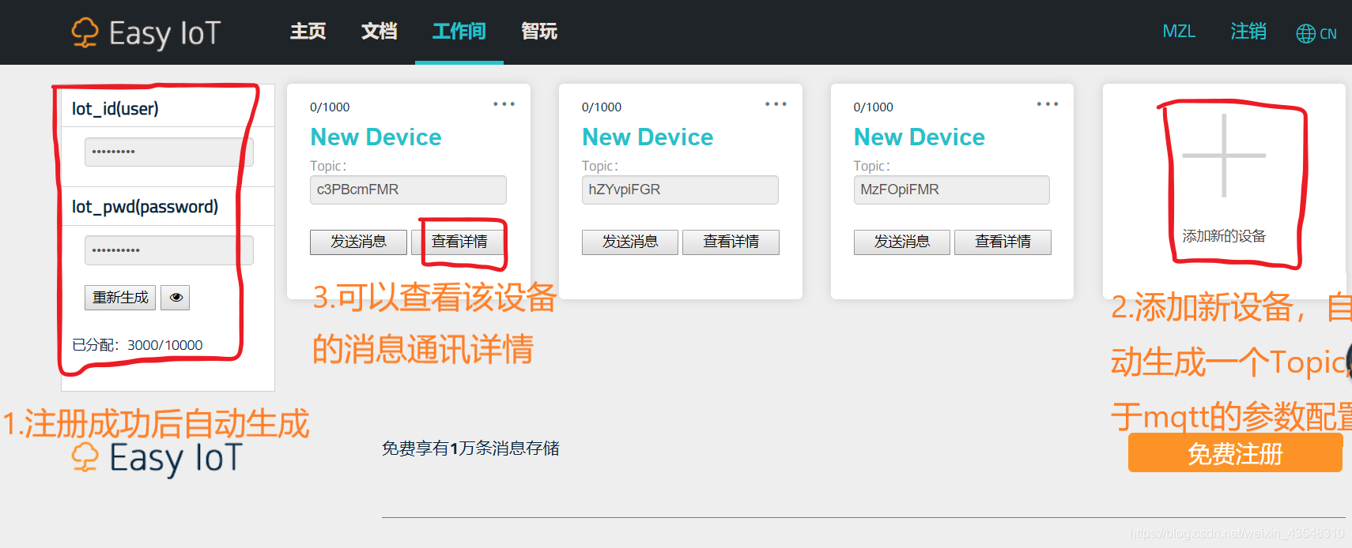Open the 文档 documentation tab
This screenshot has width=1352, height=548.
tap(380, 32)
